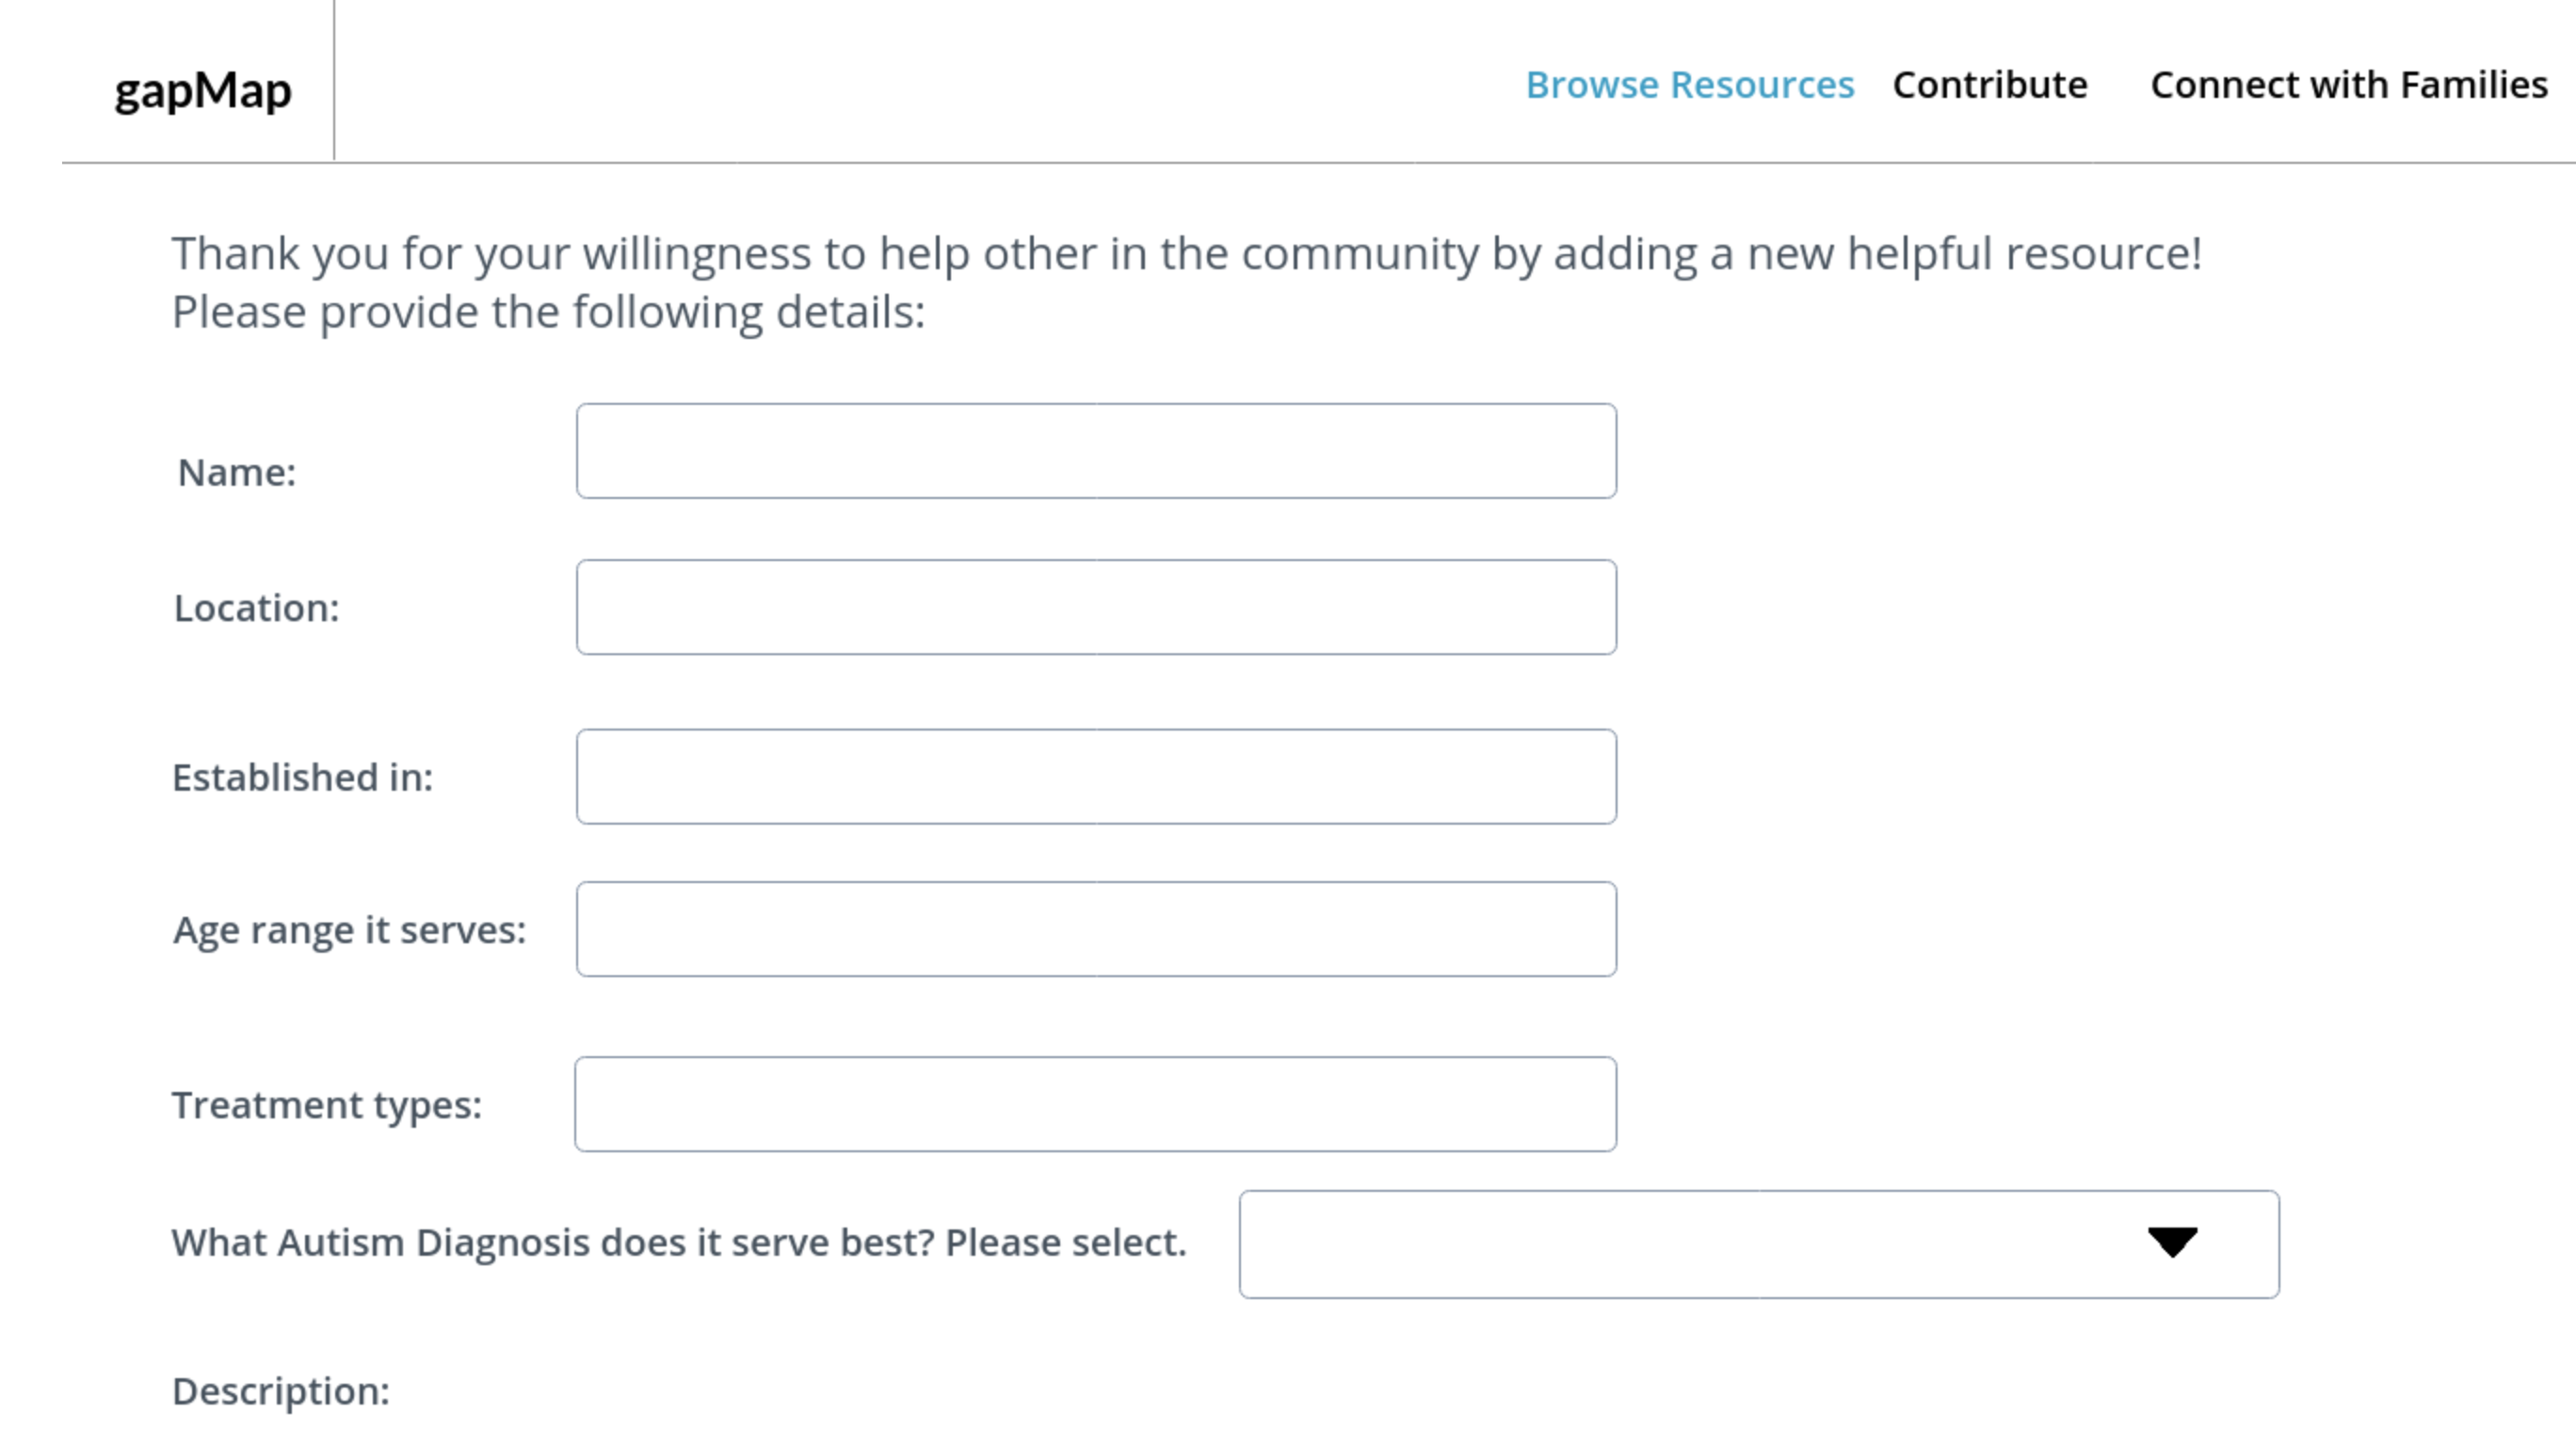Focus the Treatment types input
The image size is (2576, 1429).
1095,1104
